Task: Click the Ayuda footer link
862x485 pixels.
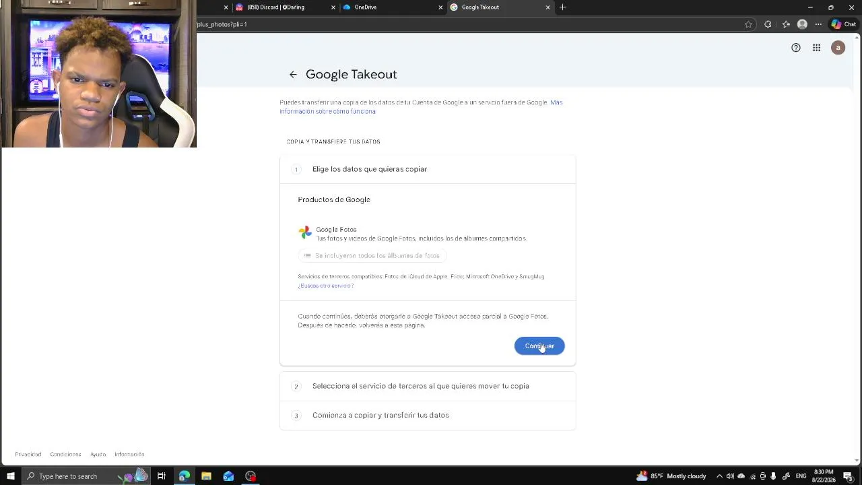Action: coord(98,454)
